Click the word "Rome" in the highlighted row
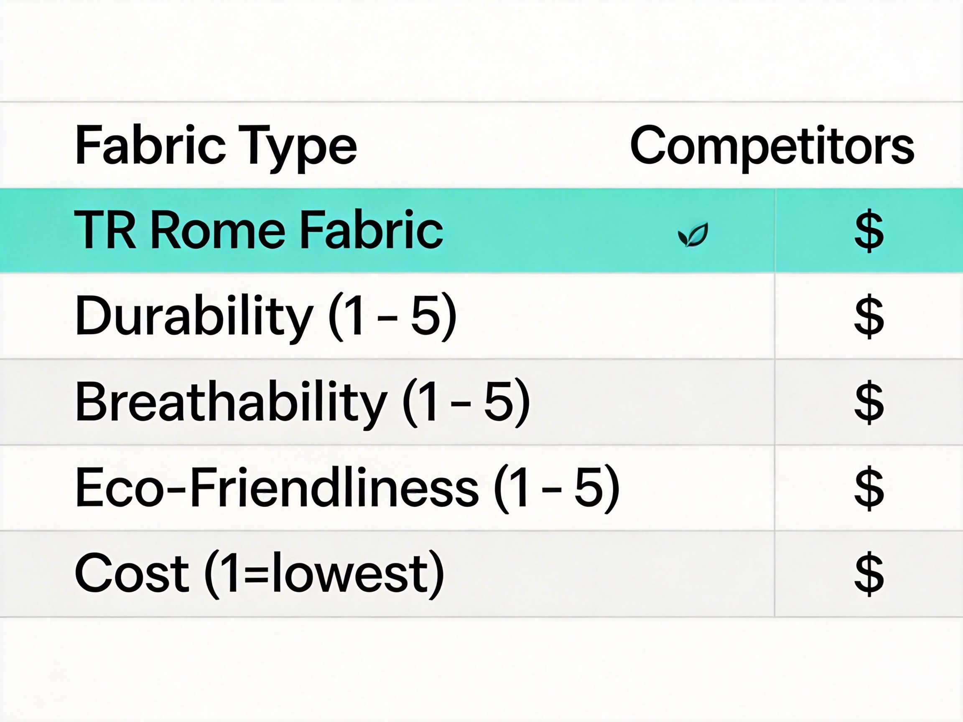963x722 pixels. (218, 230)
